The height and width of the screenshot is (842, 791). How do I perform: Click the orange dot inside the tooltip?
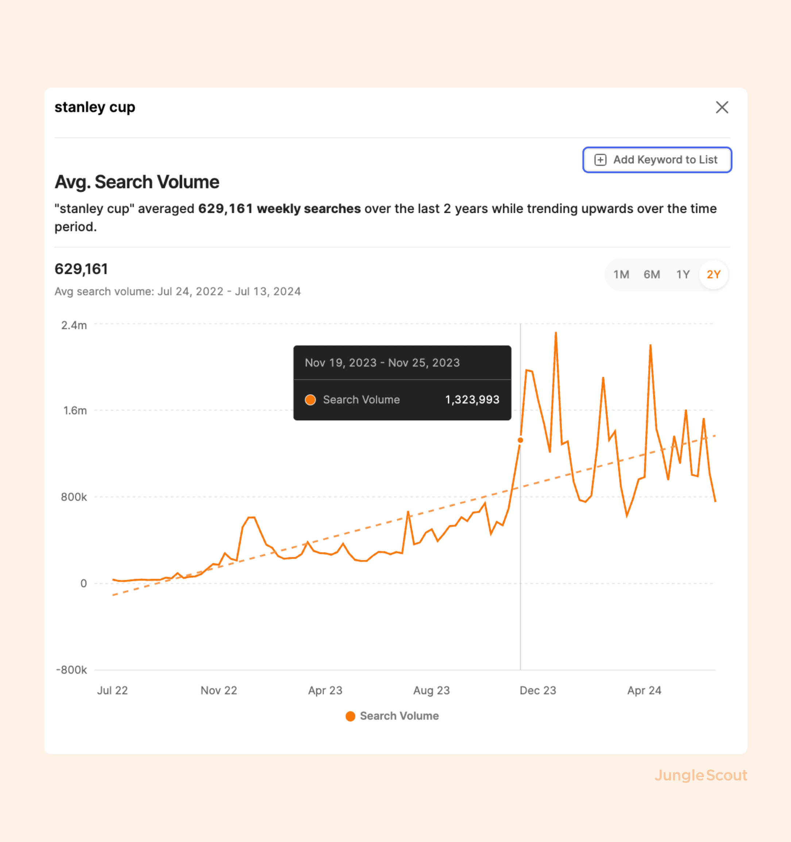[310, 399]
